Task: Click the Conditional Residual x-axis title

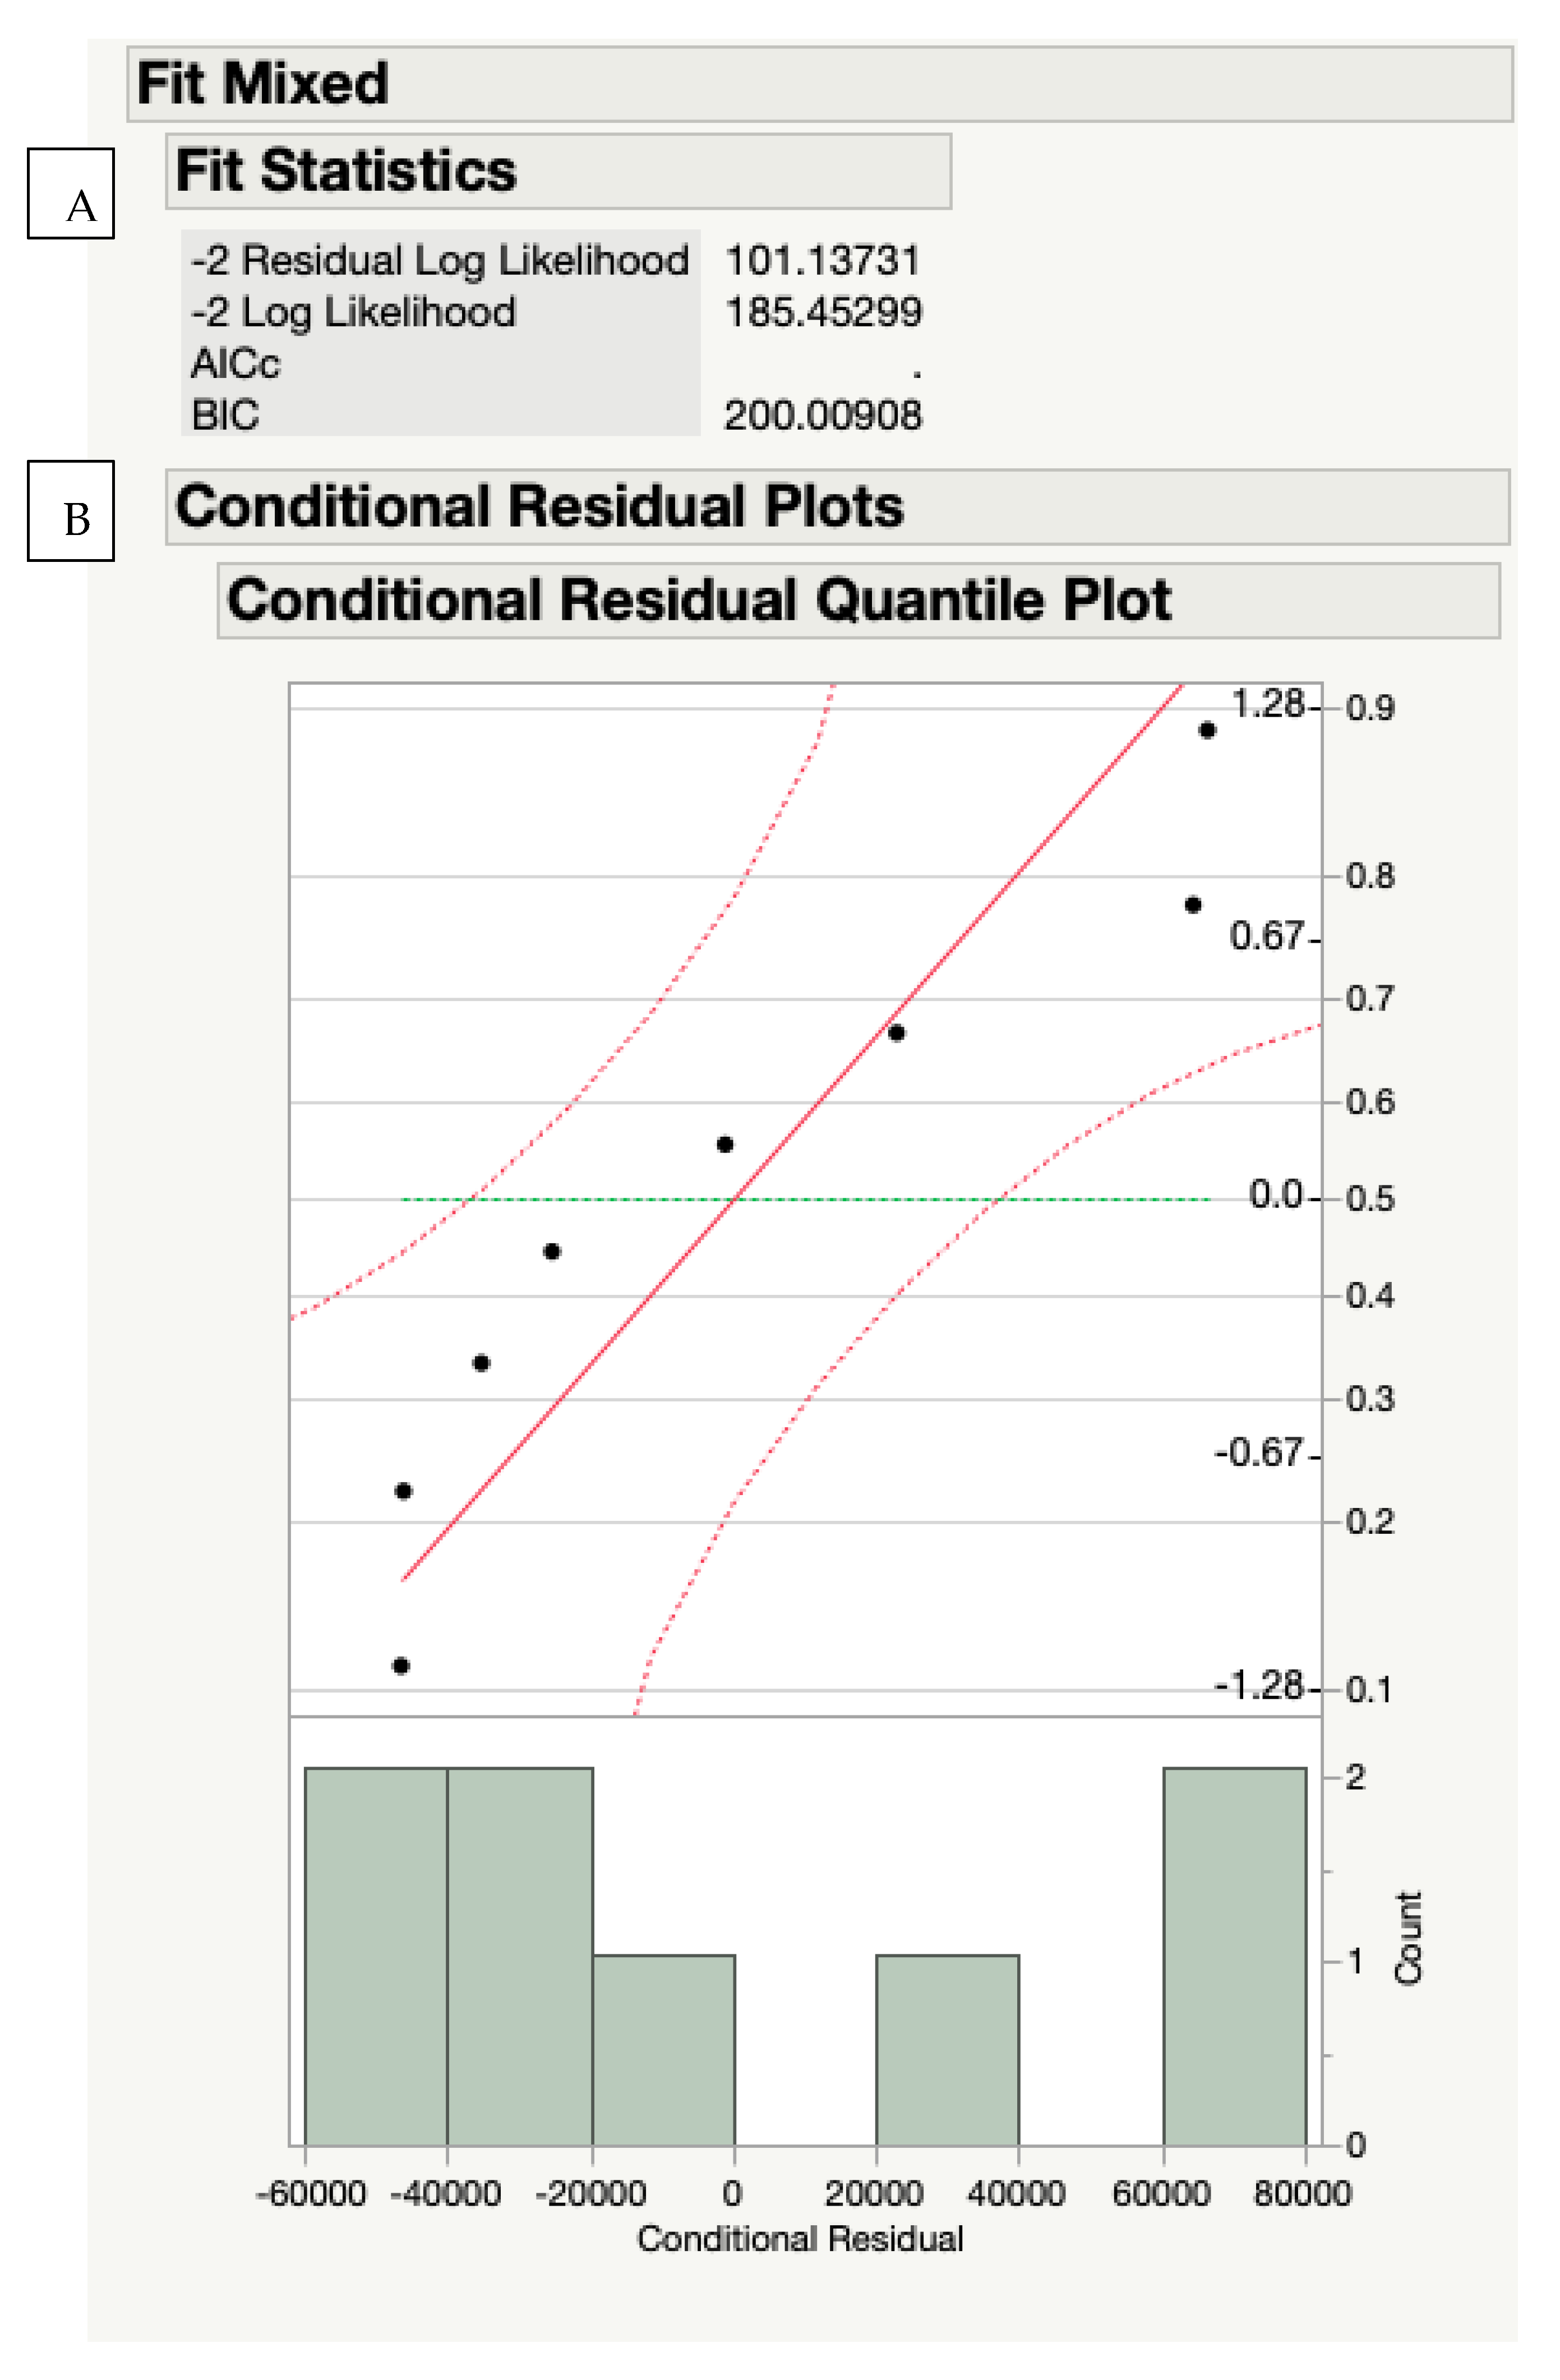Action: point(800,2239)
